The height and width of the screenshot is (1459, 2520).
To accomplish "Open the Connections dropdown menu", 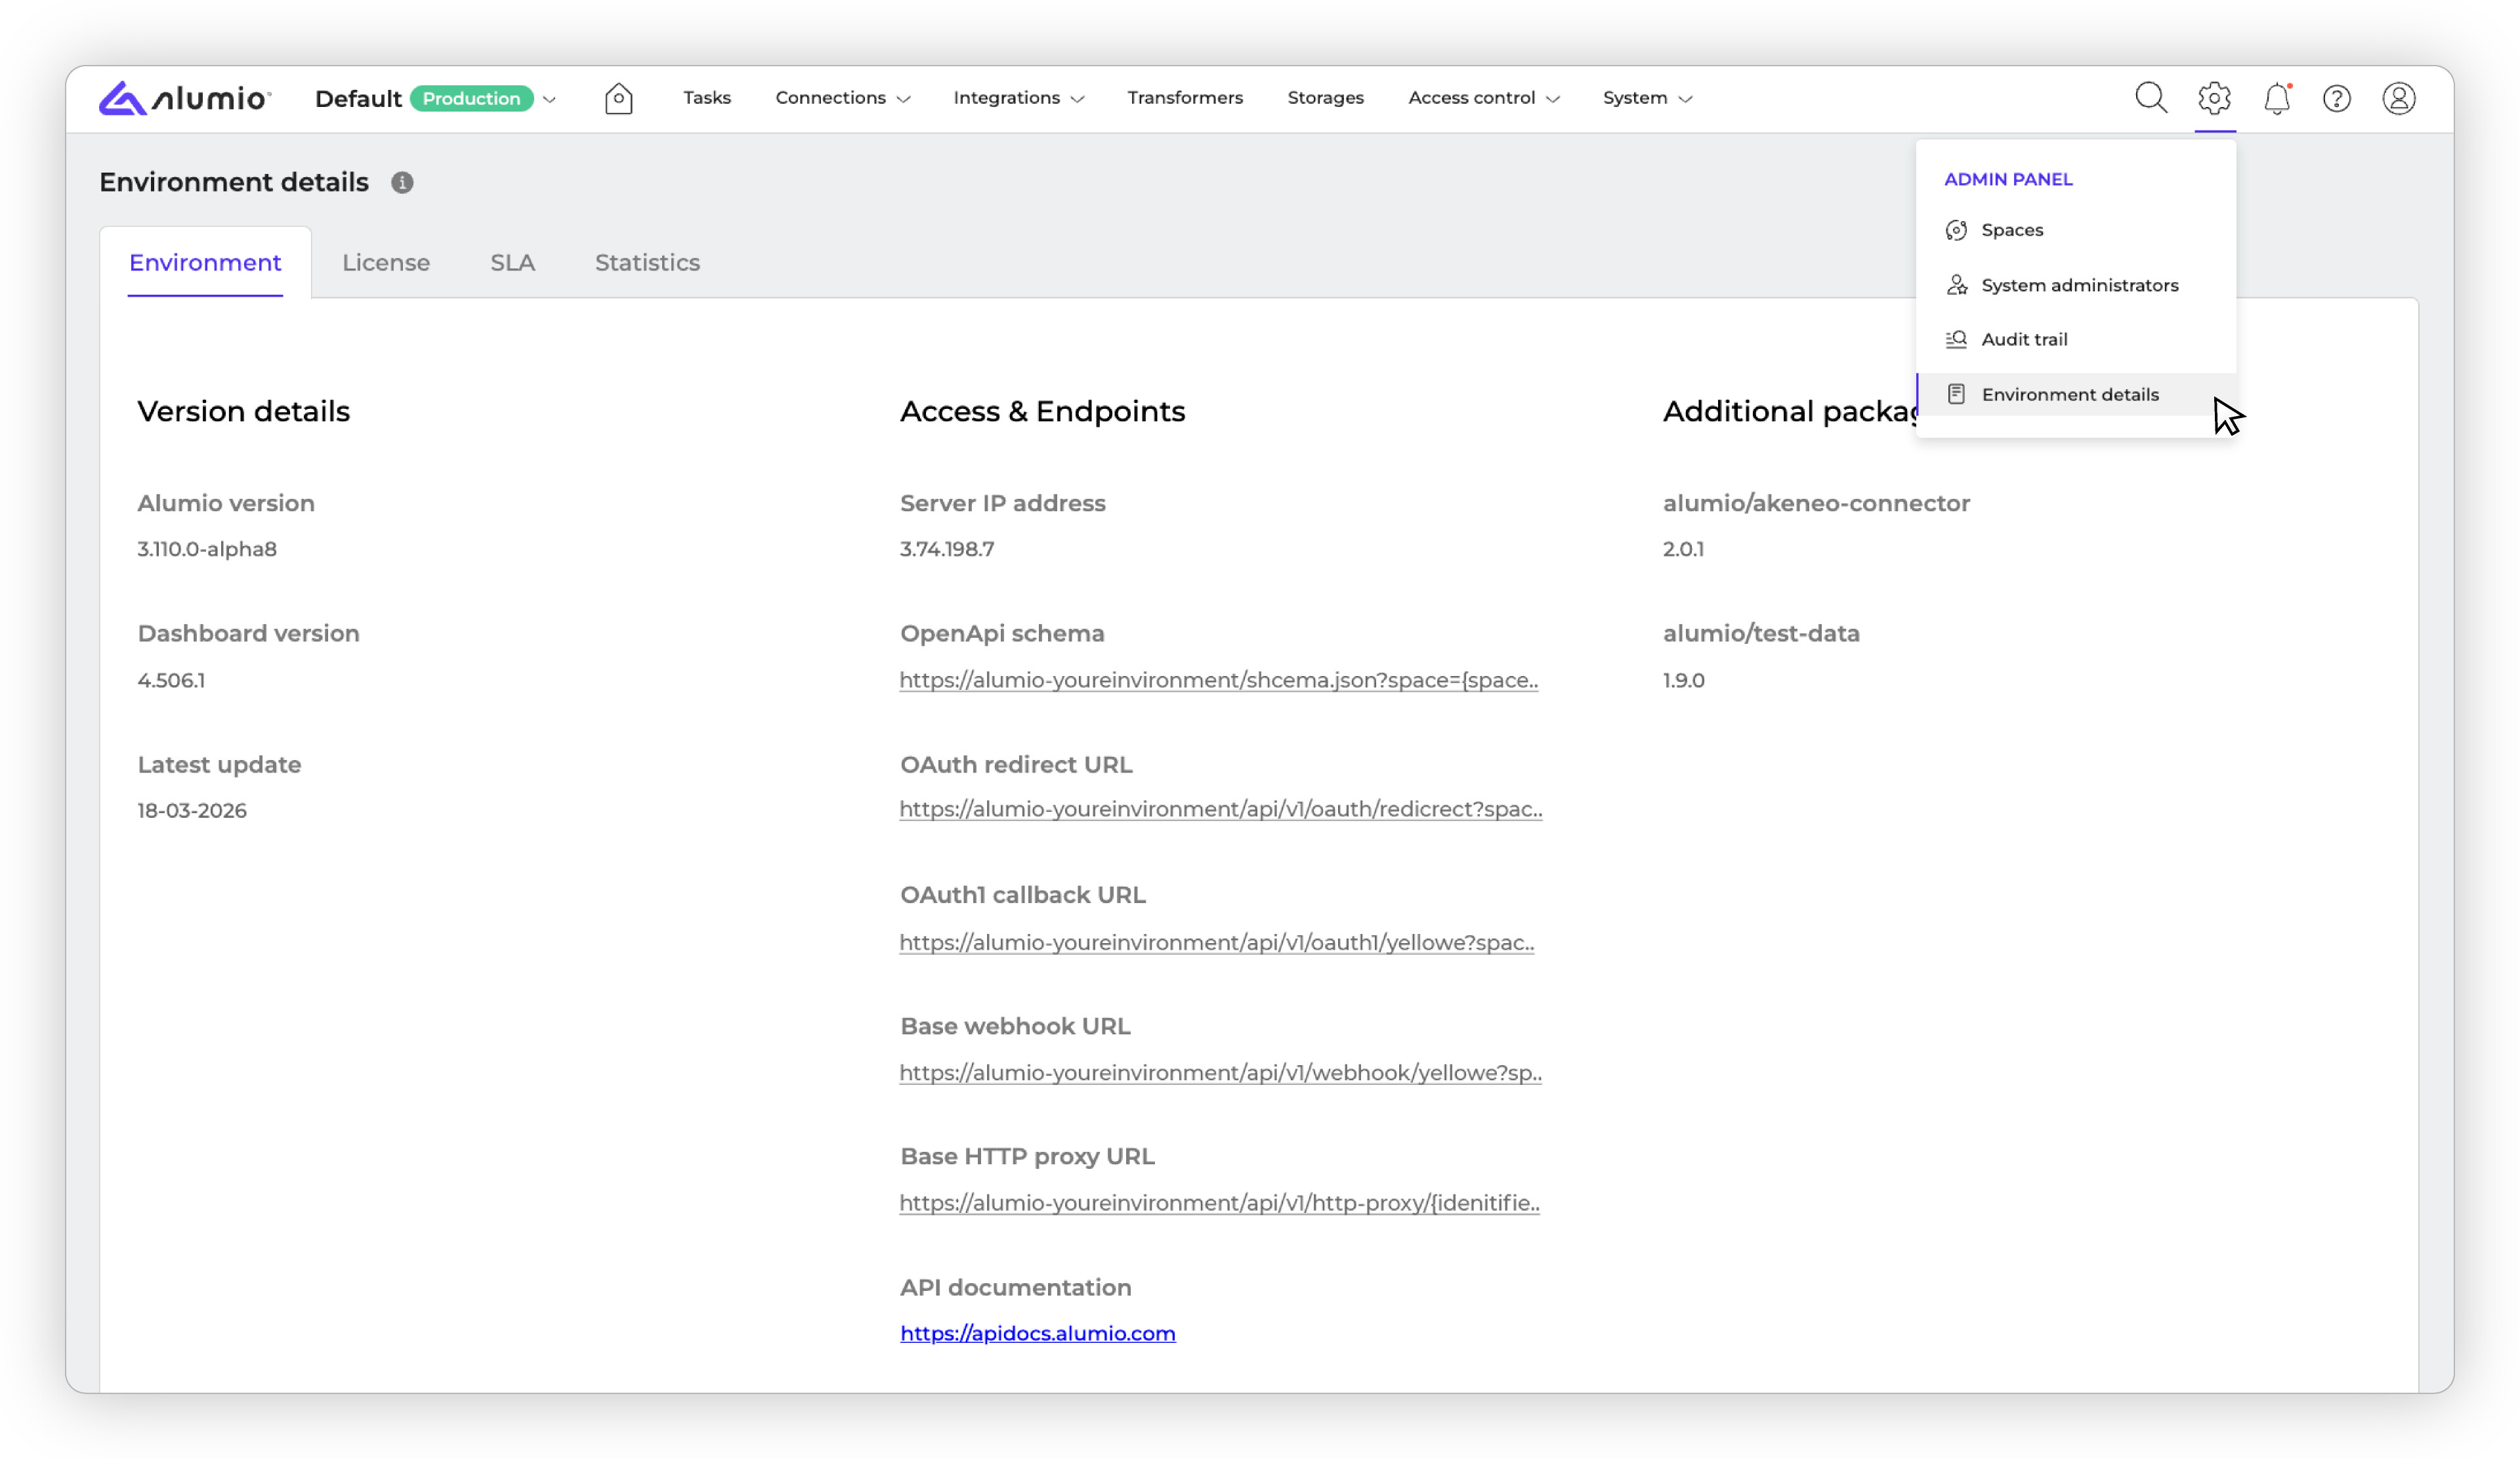I will pyautogui.click(x=842, y=98).
